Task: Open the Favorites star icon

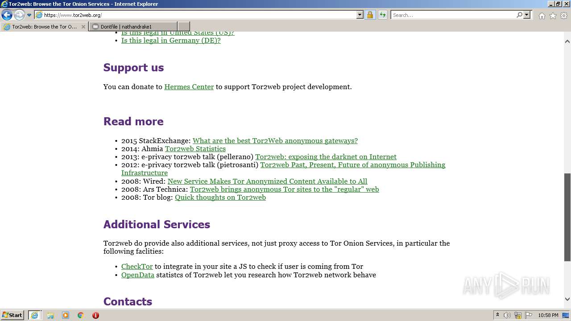Action: 553,16
